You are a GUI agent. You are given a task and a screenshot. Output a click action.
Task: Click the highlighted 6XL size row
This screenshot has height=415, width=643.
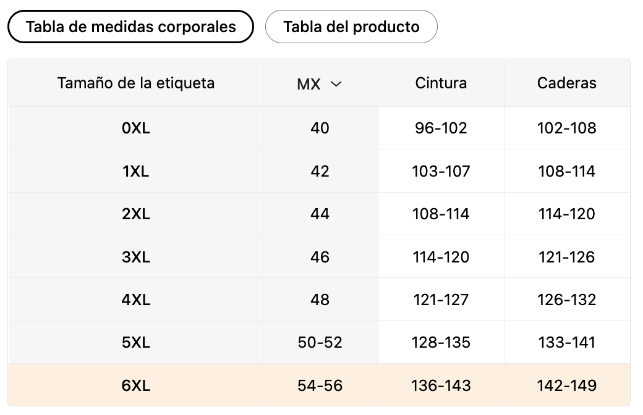click(x=319, y=385)
